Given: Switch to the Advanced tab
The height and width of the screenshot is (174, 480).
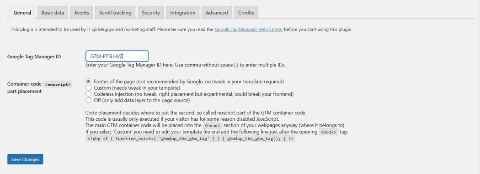Looking at the screenshot, I should (217, 12).
